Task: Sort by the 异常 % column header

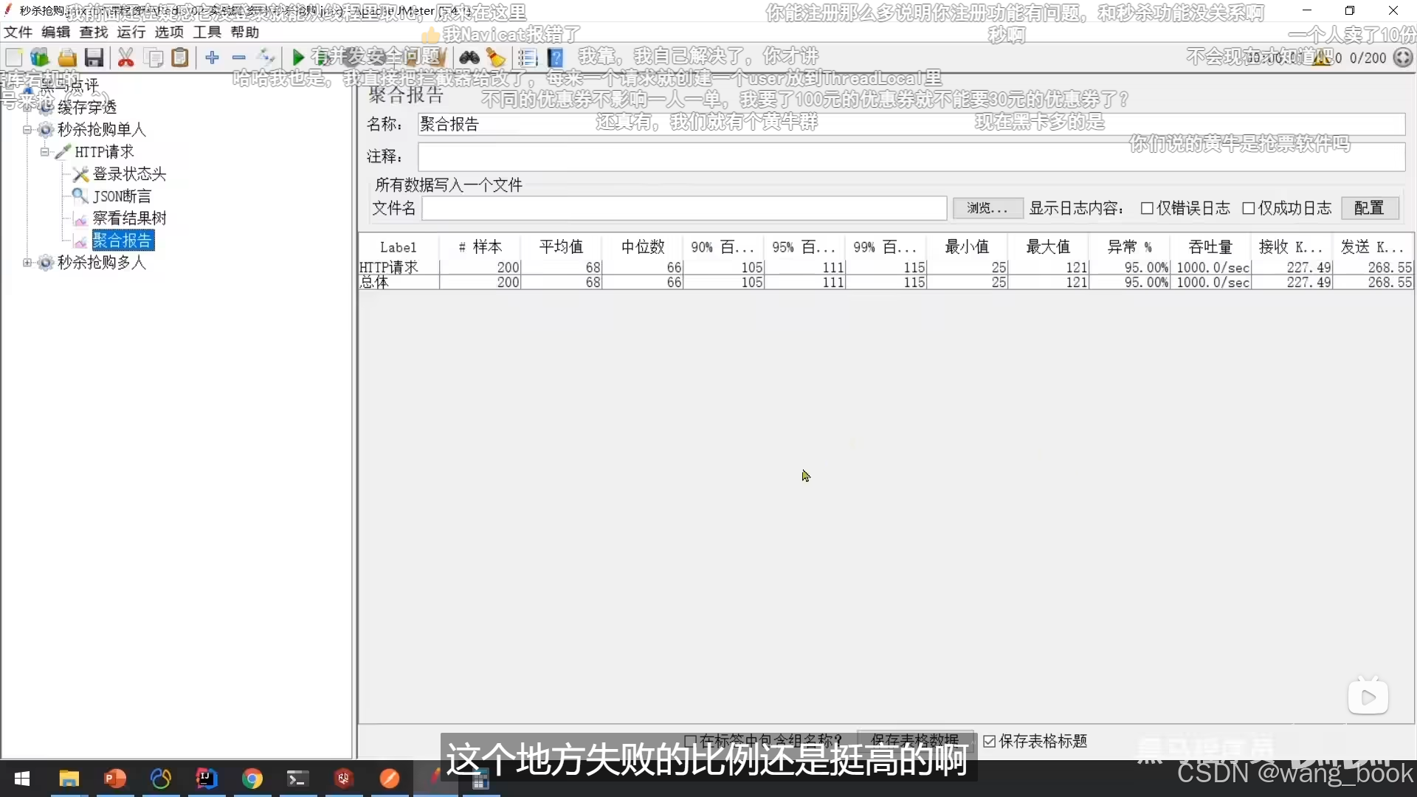Action: click(1129, 247)
